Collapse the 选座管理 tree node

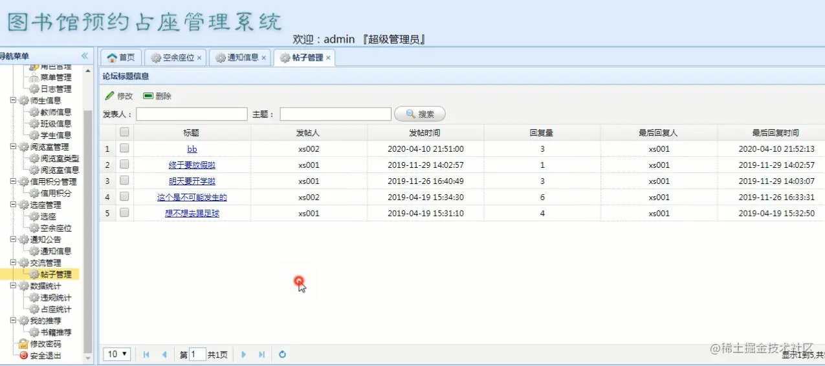14,205
